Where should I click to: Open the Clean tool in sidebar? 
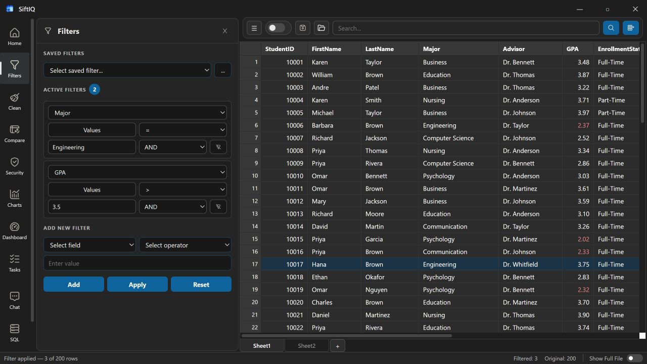15,101
